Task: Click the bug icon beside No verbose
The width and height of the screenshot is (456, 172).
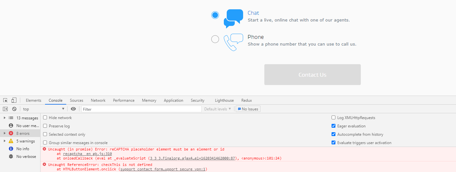Action: coord(11,157)
